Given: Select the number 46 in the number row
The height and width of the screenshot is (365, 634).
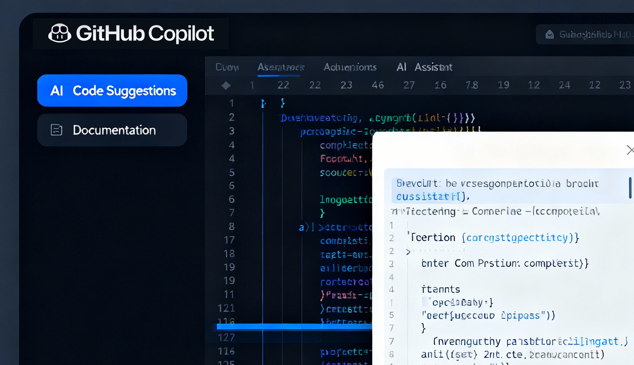Looking at the screenshot, I should pyautogui.click(x=378, y=85).
